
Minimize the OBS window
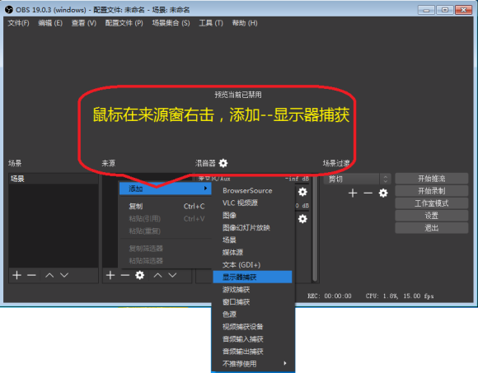click(426, 10)
